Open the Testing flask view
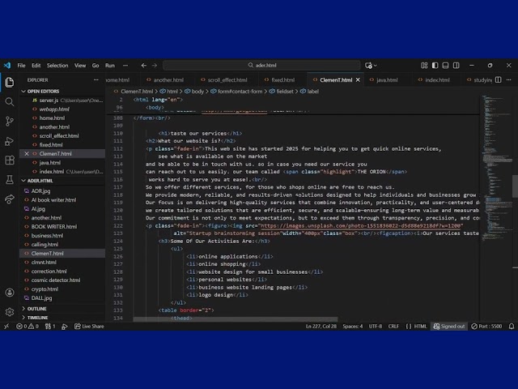The image size is (518, 389). 9,180
